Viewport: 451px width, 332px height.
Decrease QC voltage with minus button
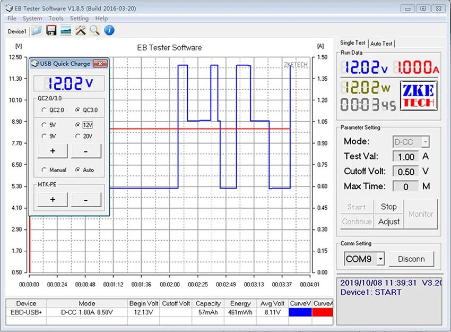(x=86, y=151)
